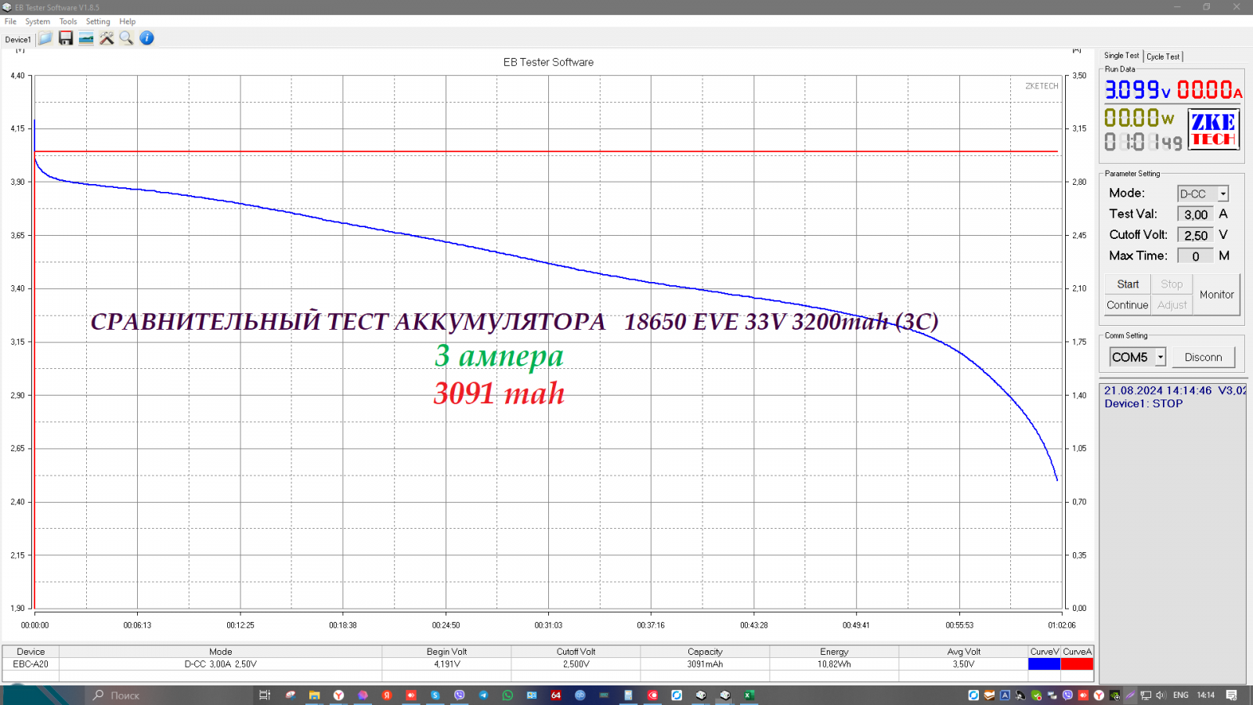Open the Mode D-CC dropdown
This screenshot has width=1253, height=705.
click(x=1222, y=193)
